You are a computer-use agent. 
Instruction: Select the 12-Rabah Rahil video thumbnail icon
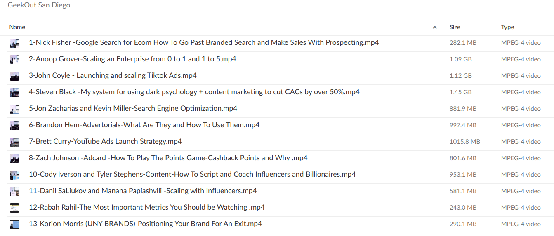(x=14, y=208)
